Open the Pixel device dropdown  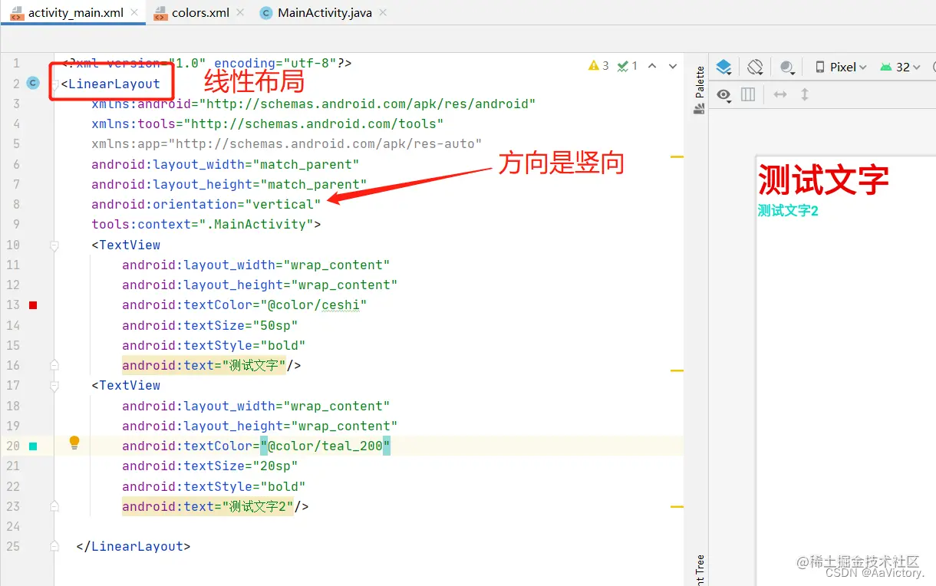841,67
